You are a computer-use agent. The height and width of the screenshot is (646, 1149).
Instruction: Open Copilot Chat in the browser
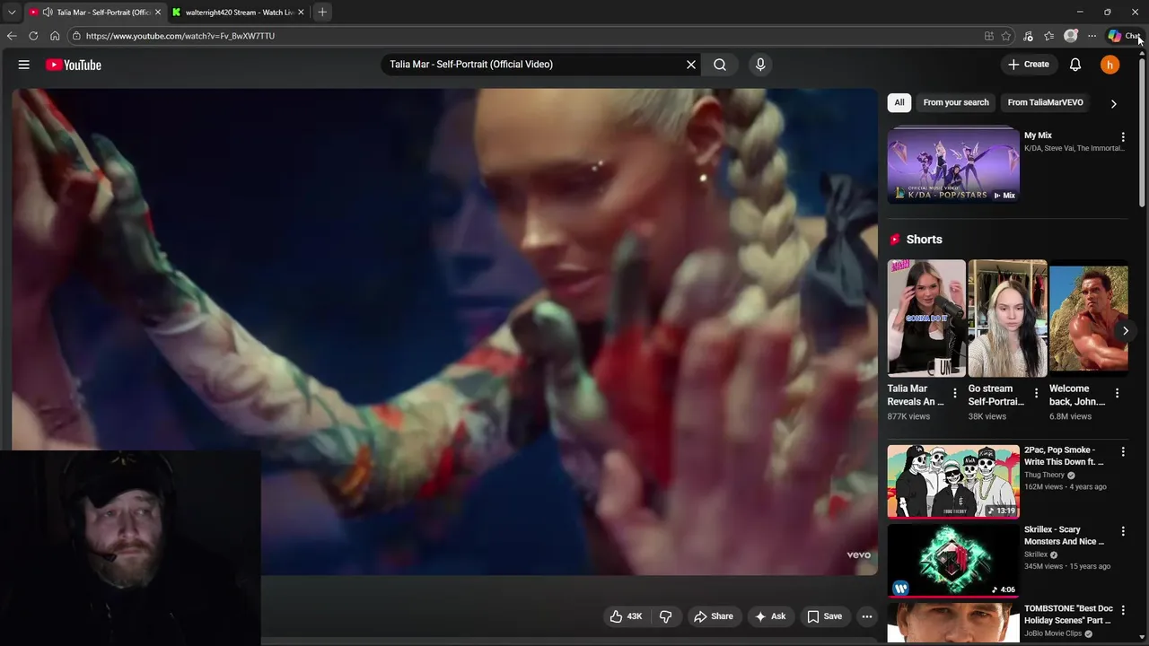pos(1124,36)
